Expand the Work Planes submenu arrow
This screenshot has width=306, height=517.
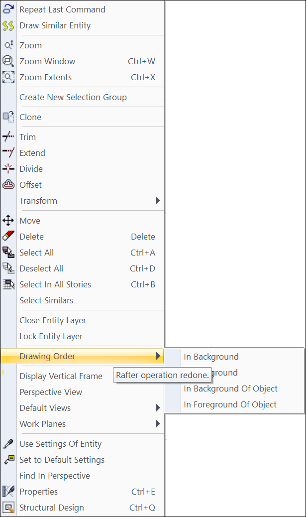(158, 424)
